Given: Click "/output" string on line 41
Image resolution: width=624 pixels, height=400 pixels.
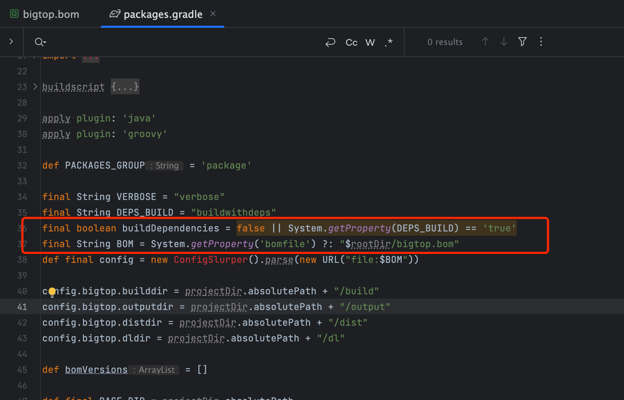Looking at the screenshot, I should point(365,307).
